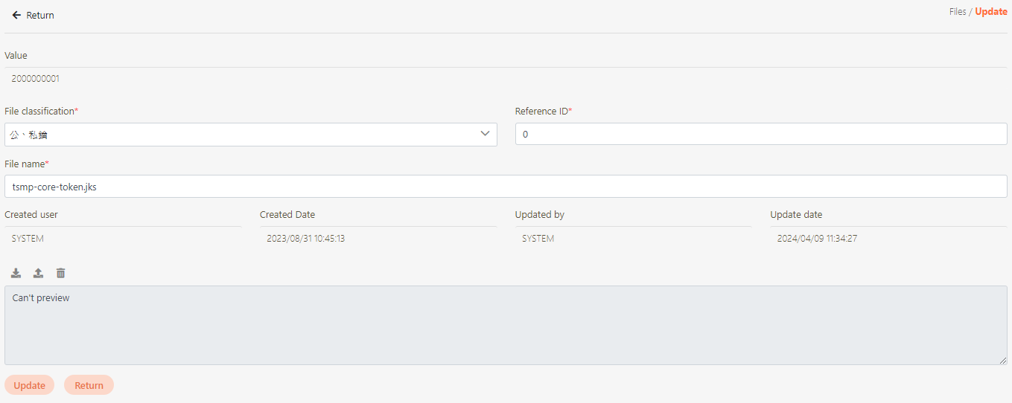Click the download file icon
The width and height of the screenshot is (1012, 403).
[16, 273]
